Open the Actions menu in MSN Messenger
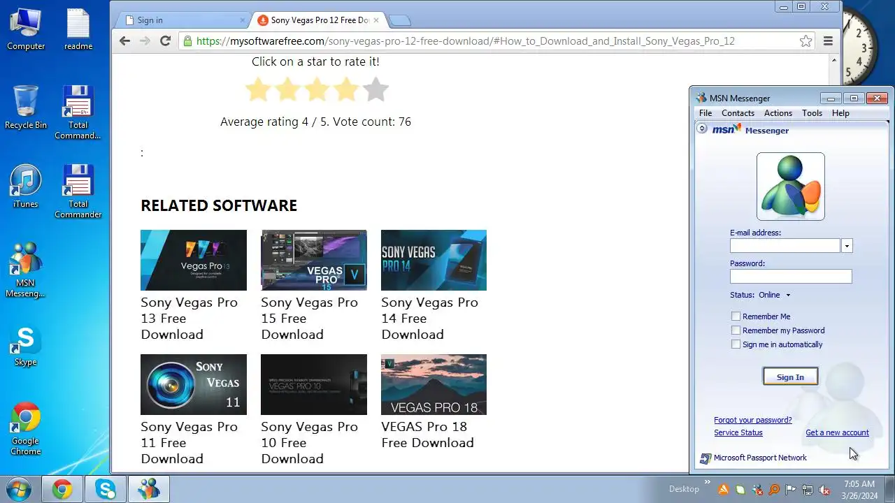Viewport: 895px width, 503px height. coord(778,113)
